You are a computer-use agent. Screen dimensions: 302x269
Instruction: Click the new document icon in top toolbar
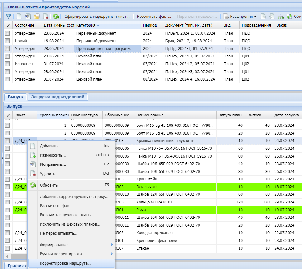19,16
